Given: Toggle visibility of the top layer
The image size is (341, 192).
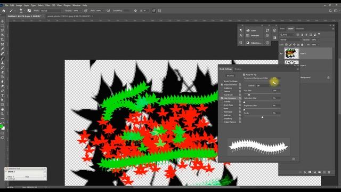Looking at the screenshot, I should (281, 53).
